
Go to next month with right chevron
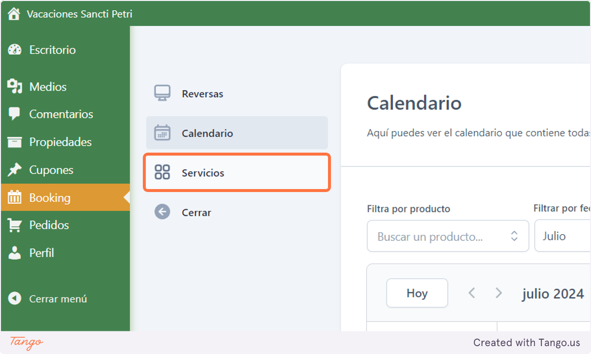click(x=498, y=293)
